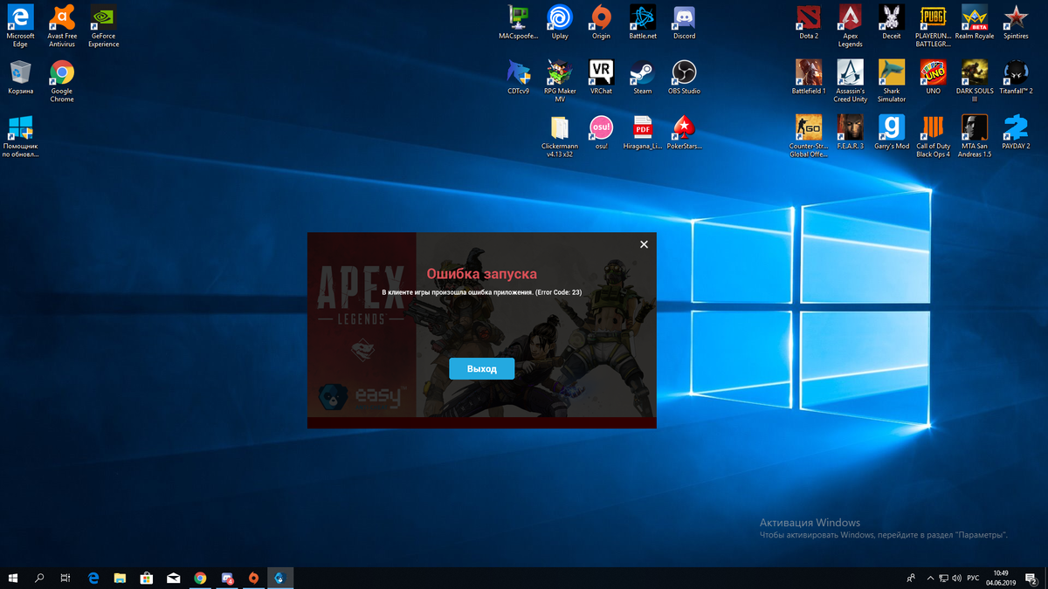This screenshot has width=1048, height=589.
Task: Launch PLAYERUNKNOWN'S BATTLEGROUNDS shortcut
Action: point(933,26)
